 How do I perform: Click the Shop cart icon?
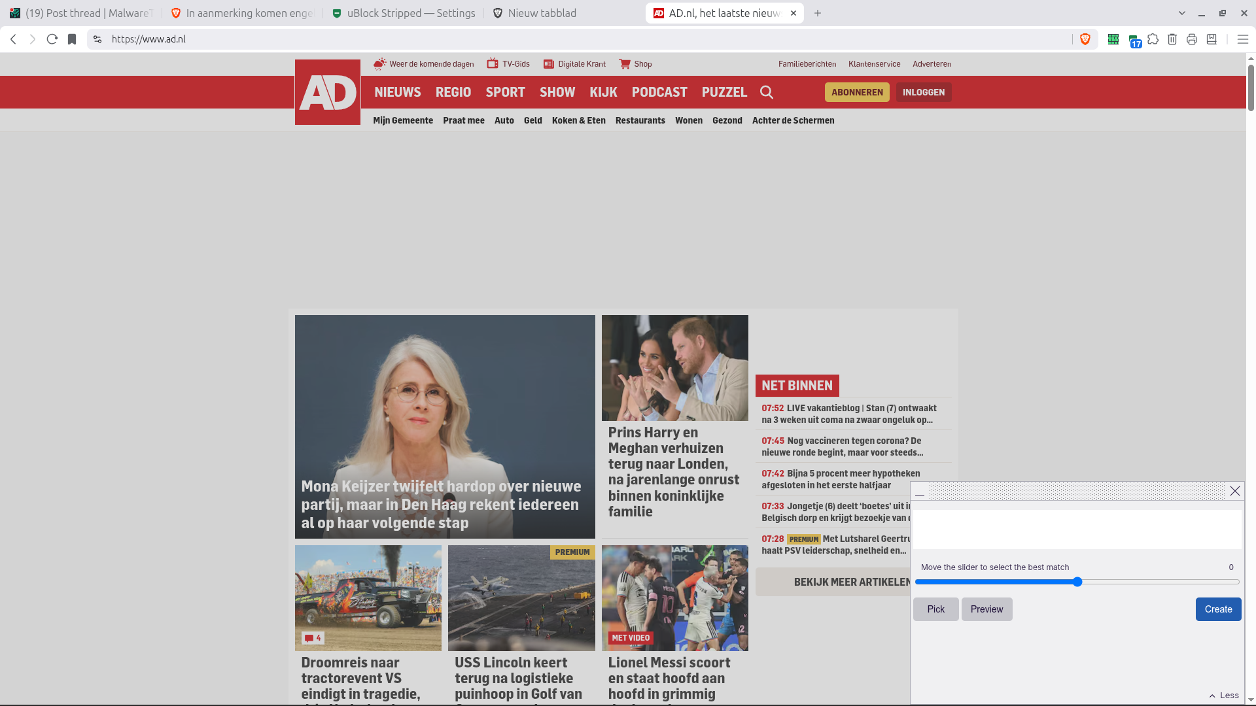(x=625, y=64)
